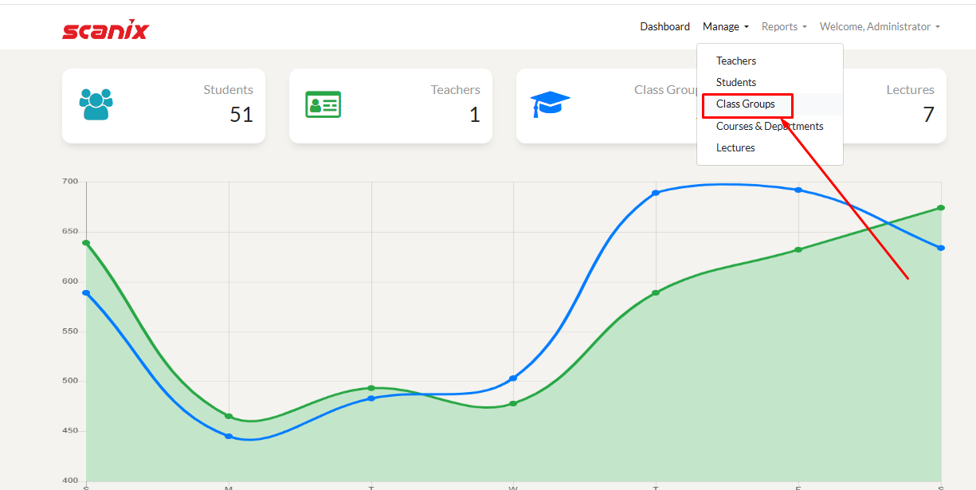Image resolution: width=976 pixels, height=490 pixels.
Task: Select Students from the Manage menu
Action: pyautogui.click(x=735, y=83)
